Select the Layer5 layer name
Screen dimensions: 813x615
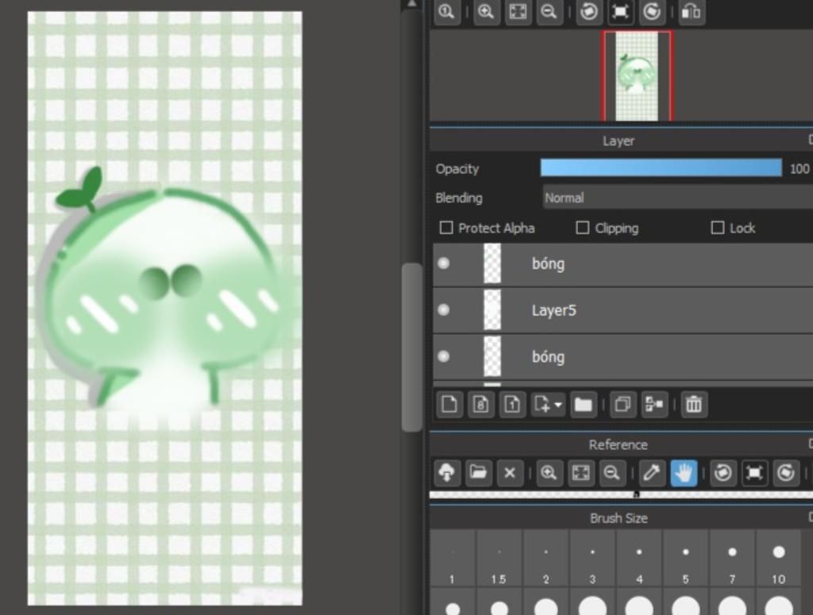(553, 310)
